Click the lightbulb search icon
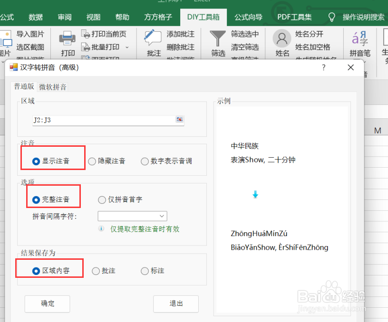Viewport: 388px width, 322px height. click(x=331, y=17)
